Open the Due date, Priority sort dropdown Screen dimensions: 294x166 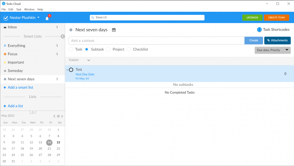272,50
